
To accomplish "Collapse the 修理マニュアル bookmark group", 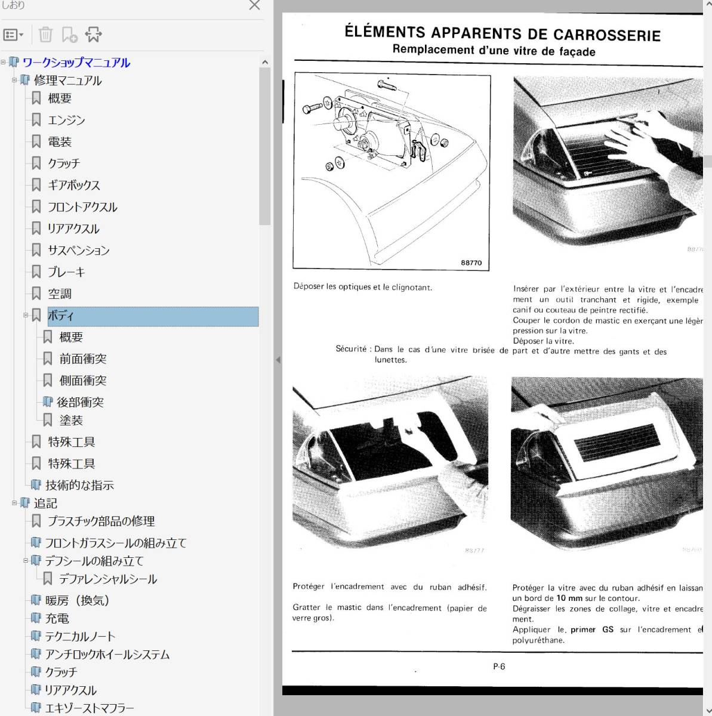I will tap(14, 80).
